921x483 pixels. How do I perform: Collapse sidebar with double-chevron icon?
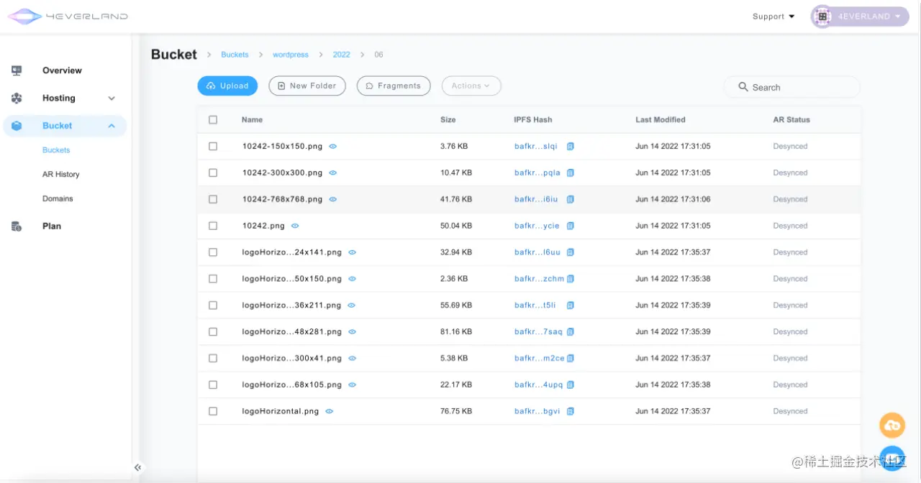[x=137, y=467]
